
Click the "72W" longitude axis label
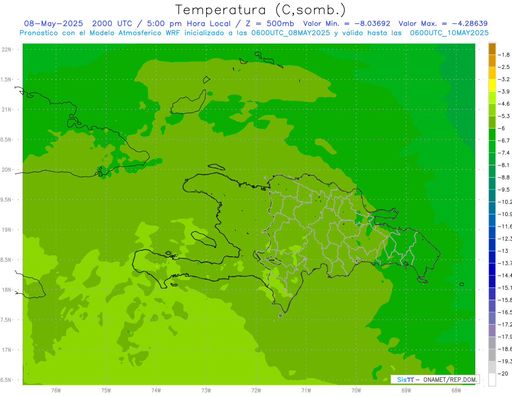(x=256, y=390)
